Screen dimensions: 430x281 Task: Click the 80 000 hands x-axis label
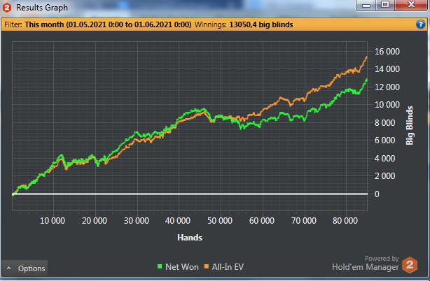(x=345, y=220)
